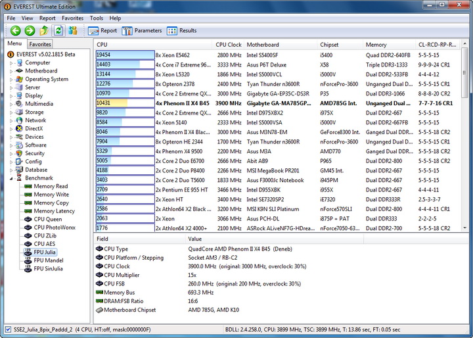Viewport: 473px width, 338px height.
Task: Toggle the SSE2_Julia_8pix_Paddd_2 checkbox
Action: [x=8, y=329]
